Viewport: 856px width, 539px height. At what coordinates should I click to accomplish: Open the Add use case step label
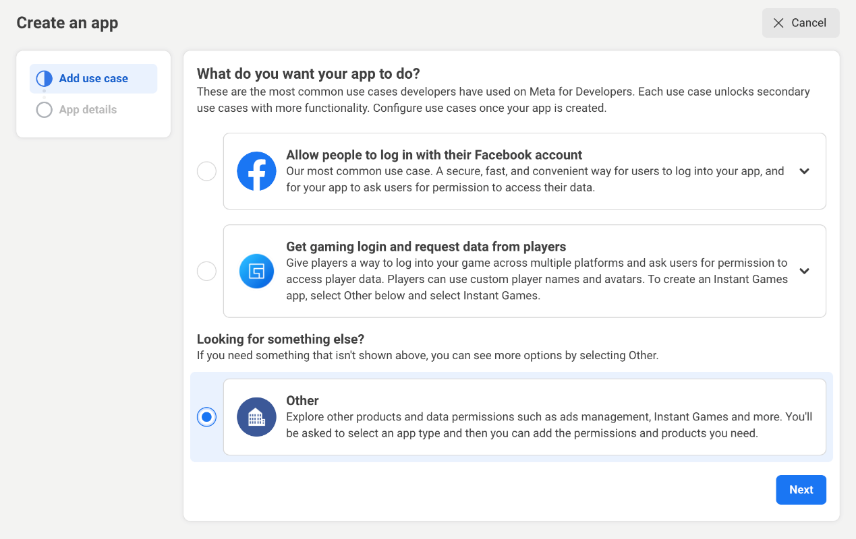click(x=93, y=79)
